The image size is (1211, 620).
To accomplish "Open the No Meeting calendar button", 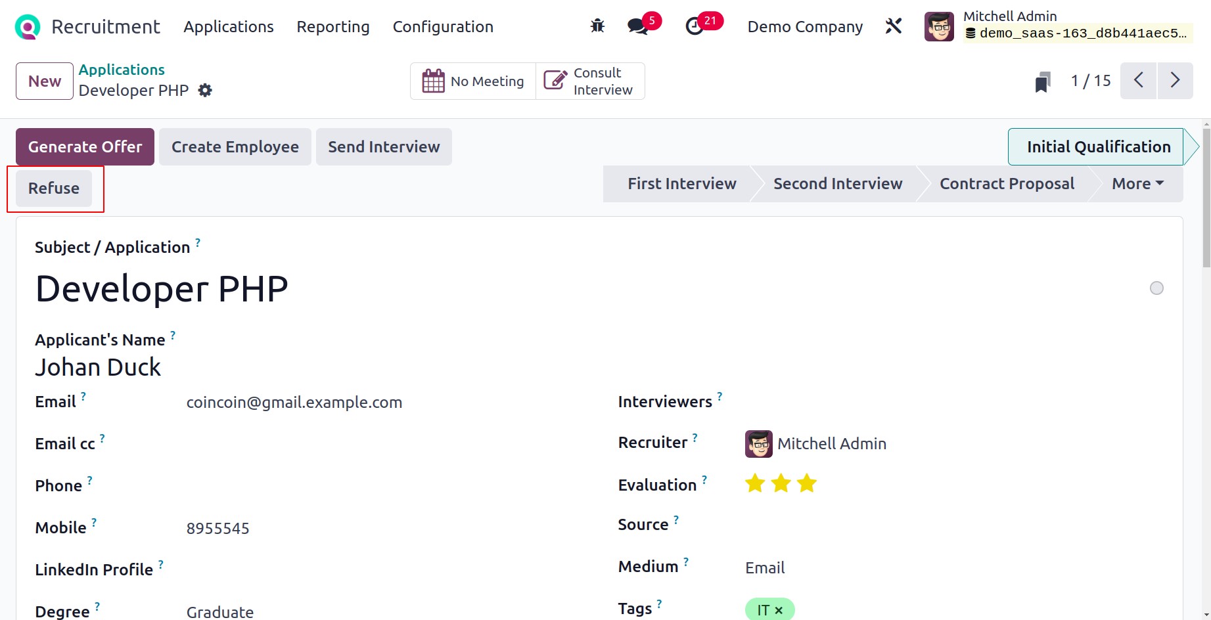I will (x=473, y=81).
